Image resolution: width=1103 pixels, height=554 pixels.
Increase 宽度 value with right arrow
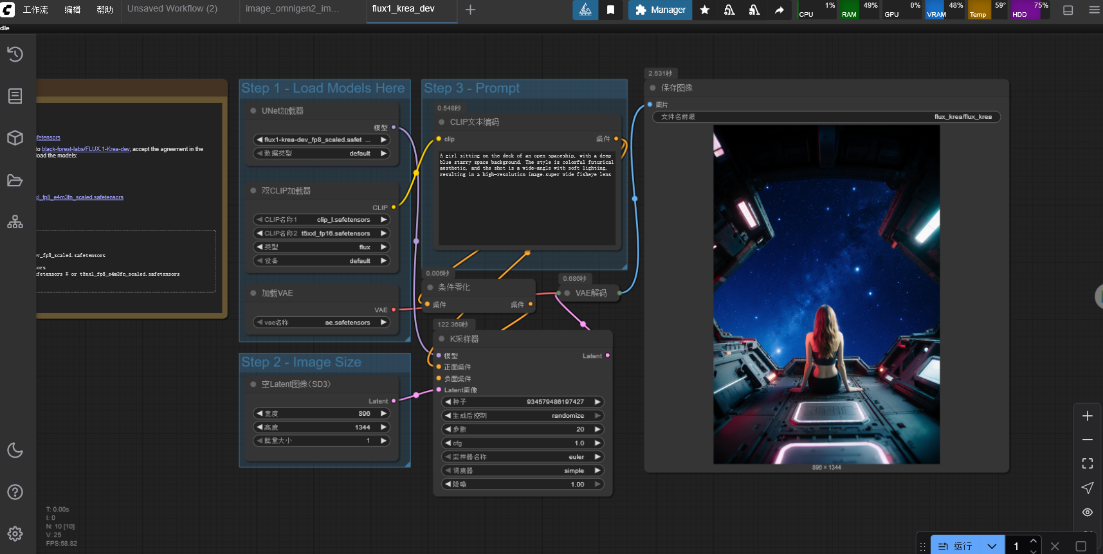click(383, 413)
